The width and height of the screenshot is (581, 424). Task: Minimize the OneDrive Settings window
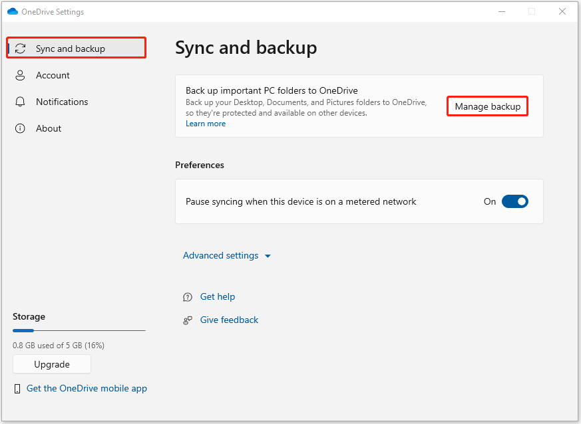click(502, 11)
